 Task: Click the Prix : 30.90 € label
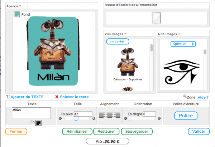pyautogui.click(x=107, y=141)
